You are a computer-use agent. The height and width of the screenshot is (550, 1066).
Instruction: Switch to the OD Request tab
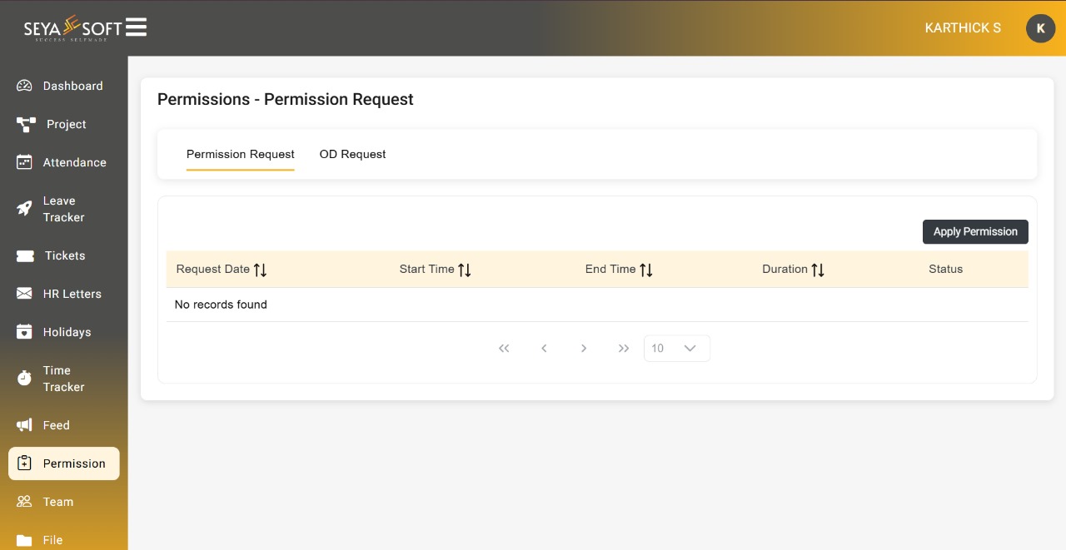click(x=352, y=154)
